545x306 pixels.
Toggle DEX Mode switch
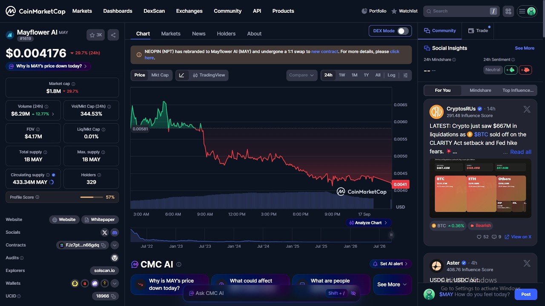coord(403,31)
